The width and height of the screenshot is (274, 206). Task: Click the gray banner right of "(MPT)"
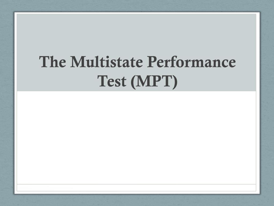point(217,81)
